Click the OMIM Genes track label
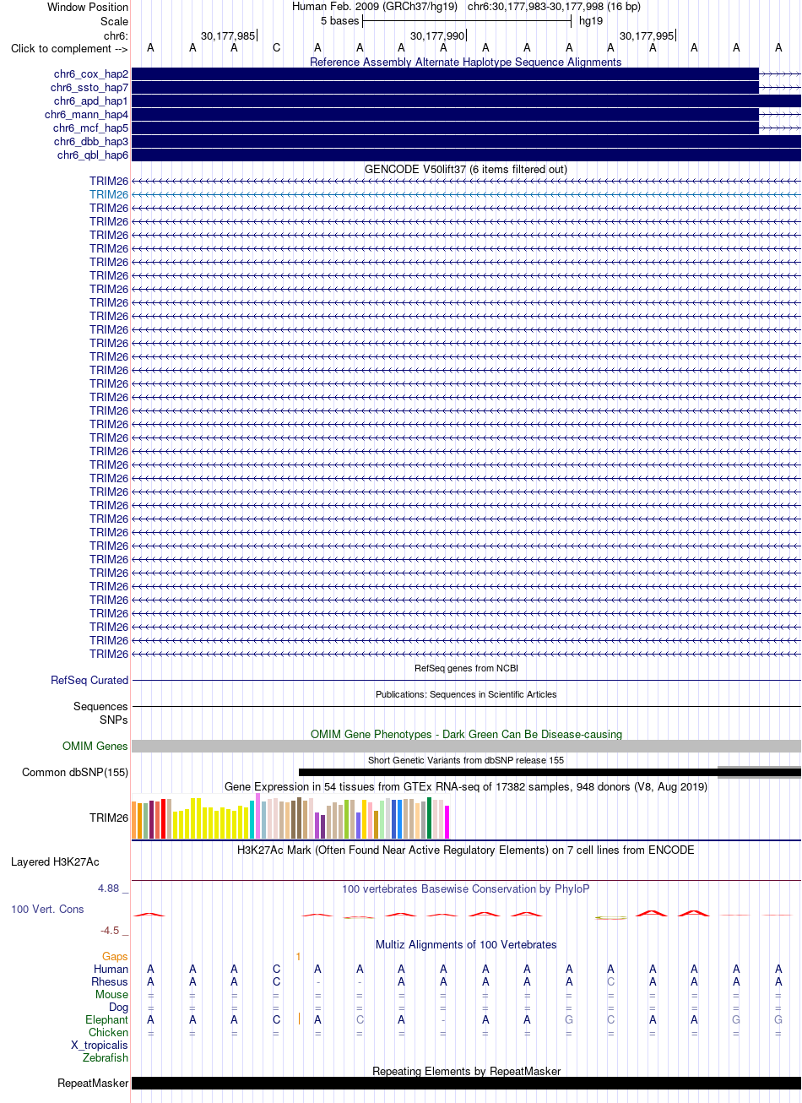Screen dimensions: 802x1103 coord(95,746)
